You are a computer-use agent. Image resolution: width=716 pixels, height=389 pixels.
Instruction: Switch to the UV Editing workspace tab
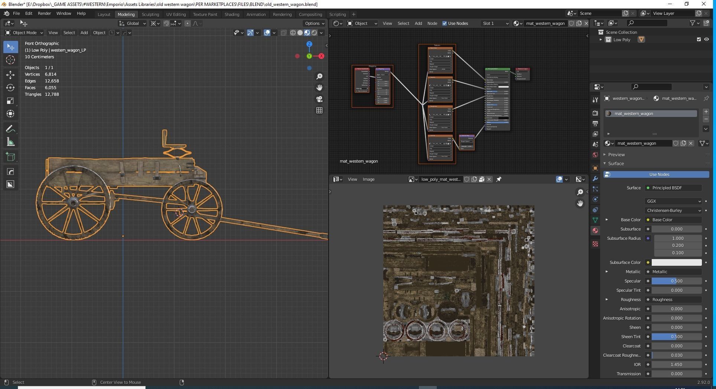[x=176, y=14]
